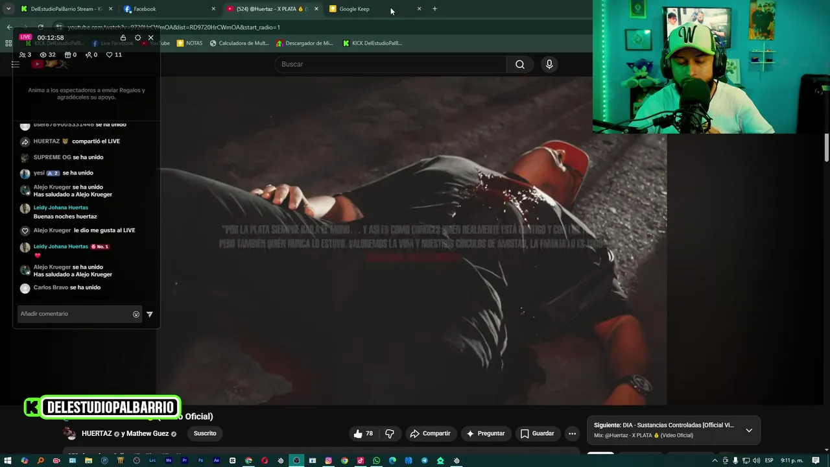Open Instagram from the taskbar
This screenshot has width=830, height=467.
329,461
